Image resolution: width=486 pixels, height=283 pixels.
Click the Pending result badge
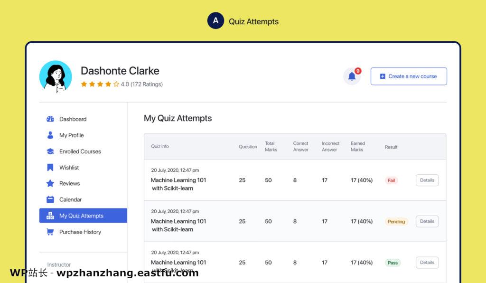[396, 221]
